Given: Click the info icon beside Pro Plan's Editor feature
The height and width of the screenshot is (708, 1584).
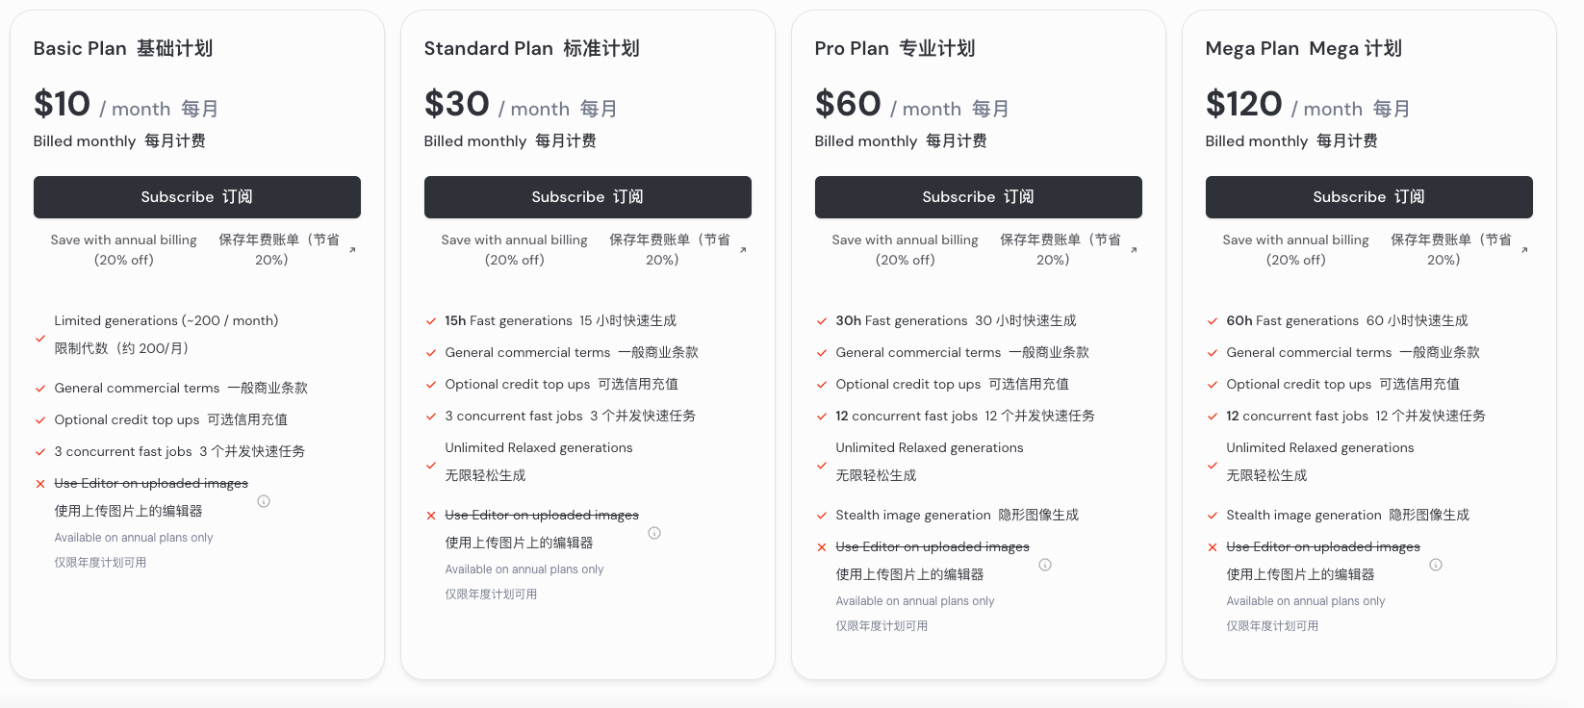Looking at the screenshot, I should pos(1045,565).
